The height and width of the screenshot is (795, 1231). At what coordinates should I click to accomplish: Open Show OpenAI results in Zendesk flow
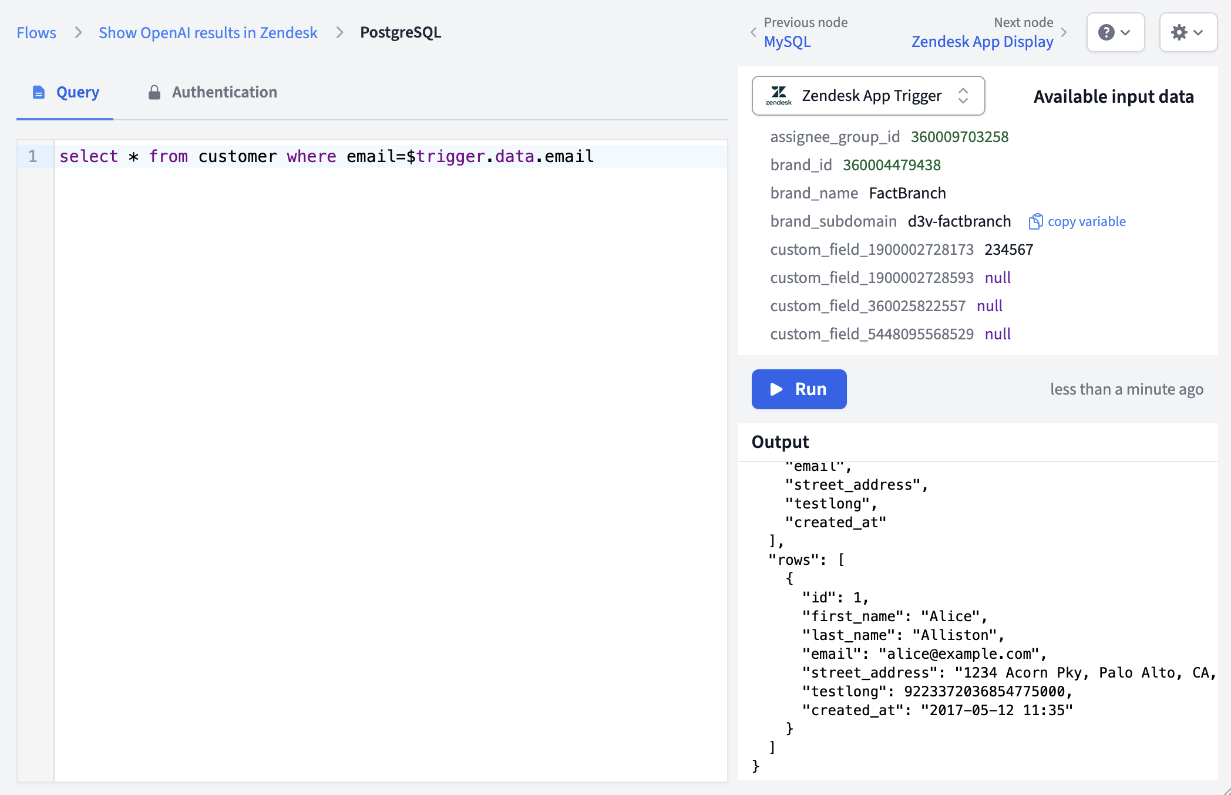click(x=208, y=33)
